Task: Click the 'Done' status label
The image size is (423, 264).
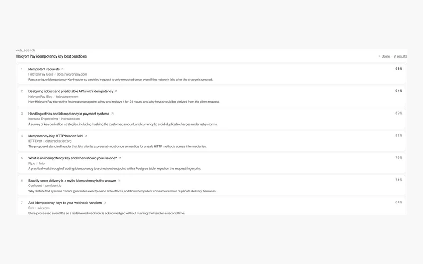Action: (x=385, y=56)
